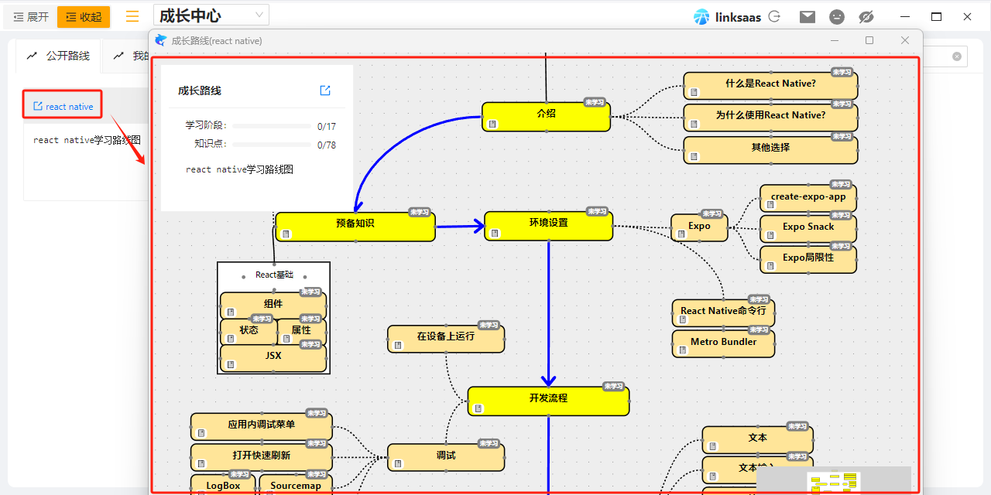Screen dimensions: 991x495
Task: Open the document icon on the 环境设置 node
Action: pyautogui.click(x=495, y=233)
